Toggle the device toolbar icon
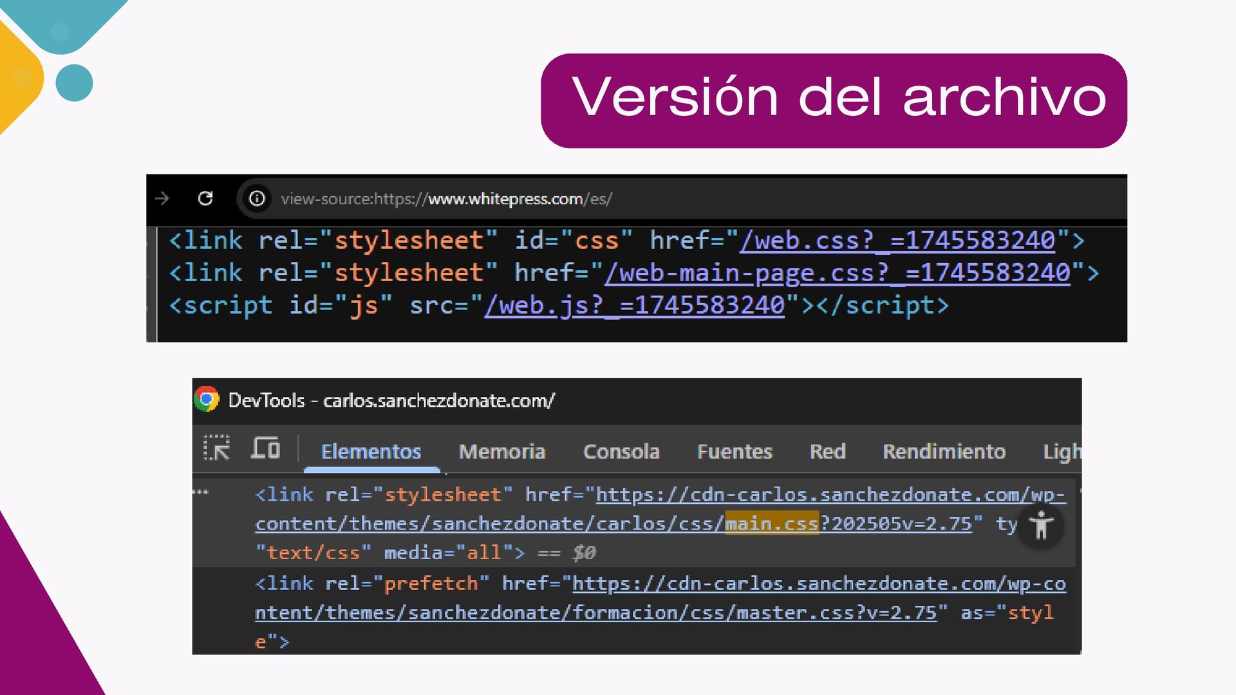This screenshot has height=695, width=1236. tap(265, 448)
